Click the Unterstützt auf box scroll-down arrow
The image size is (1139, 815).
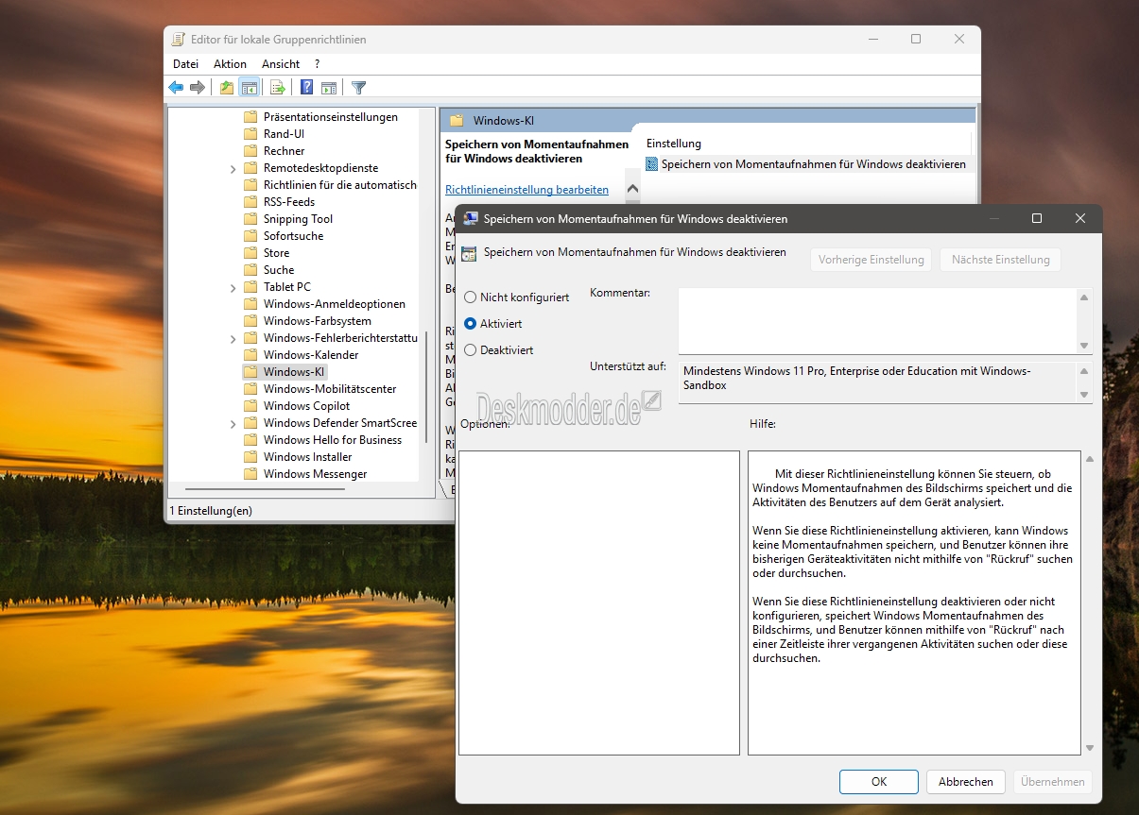1084,395
